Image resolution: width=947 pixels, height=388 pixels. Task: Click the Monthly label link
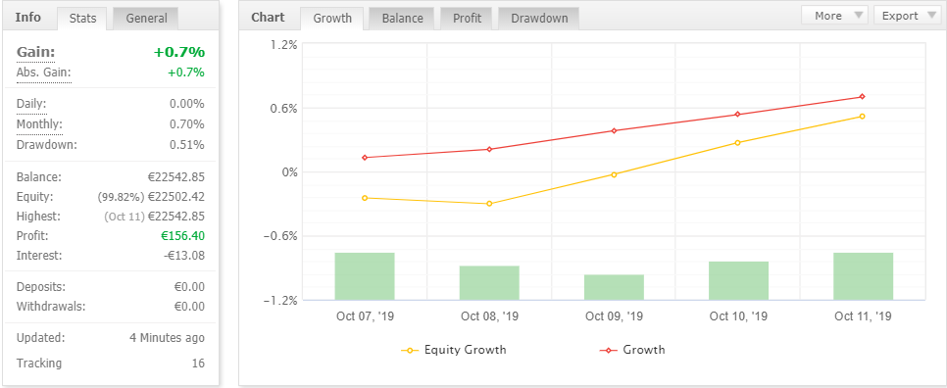tap(39, 124)
